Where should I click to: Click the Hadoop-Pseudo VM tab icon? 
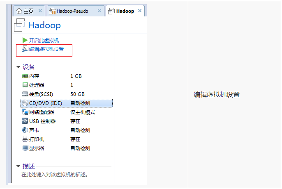(52, 11)
